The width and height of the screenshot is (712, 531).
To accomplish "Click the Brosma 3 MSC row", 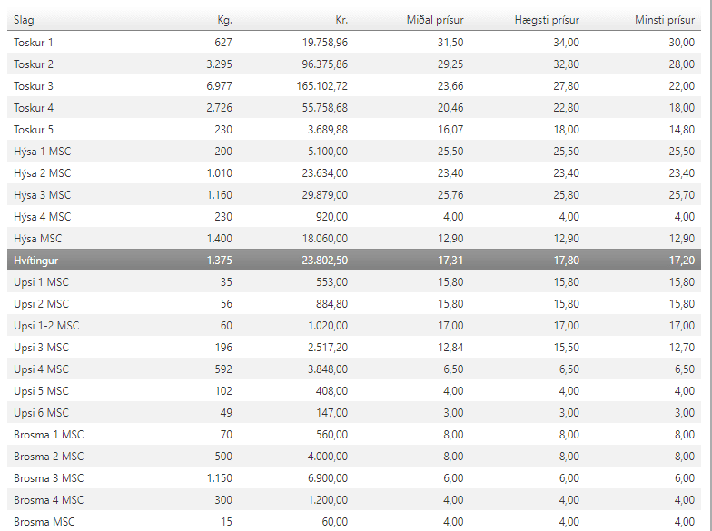I will click(x=354, y=477).
